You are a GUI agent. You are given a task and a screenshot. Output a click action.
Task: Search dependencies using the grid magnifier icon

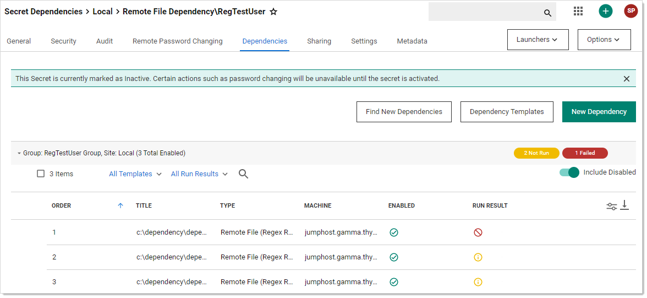click(x=243, y=174)
